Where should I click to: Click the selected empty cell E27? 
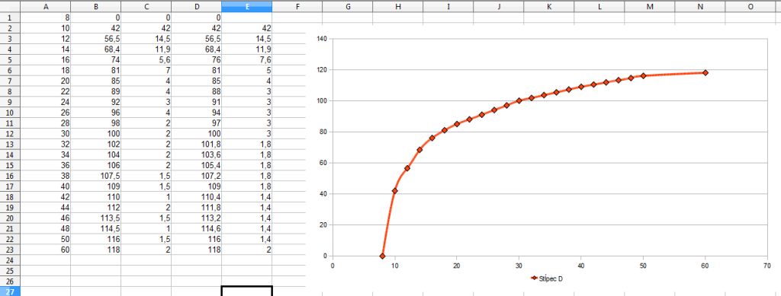tap(246, 291)
